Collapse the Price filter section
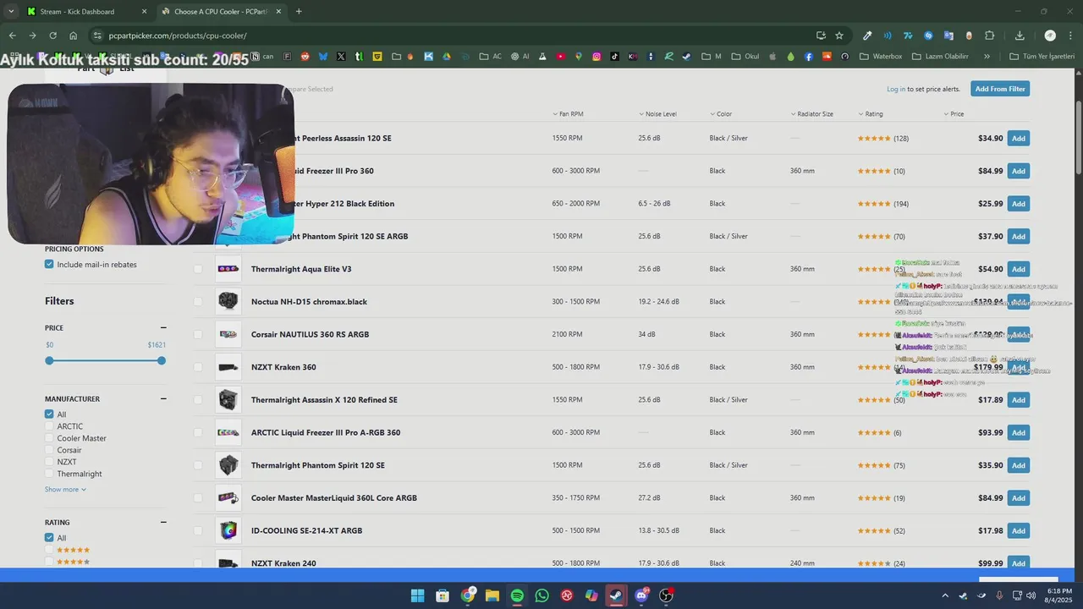Viewport: 1083px width, 609px height. pyautogui.click(x=163, y=328)
